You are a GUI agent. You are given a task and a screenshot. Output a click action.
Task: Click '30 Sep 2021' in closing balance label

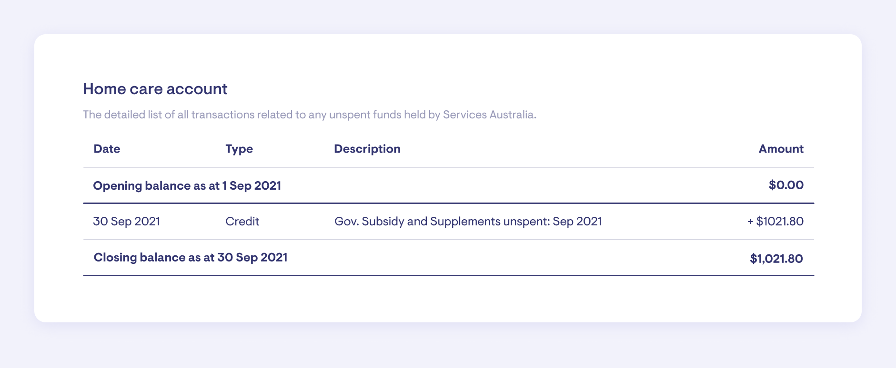click(252, 257)
